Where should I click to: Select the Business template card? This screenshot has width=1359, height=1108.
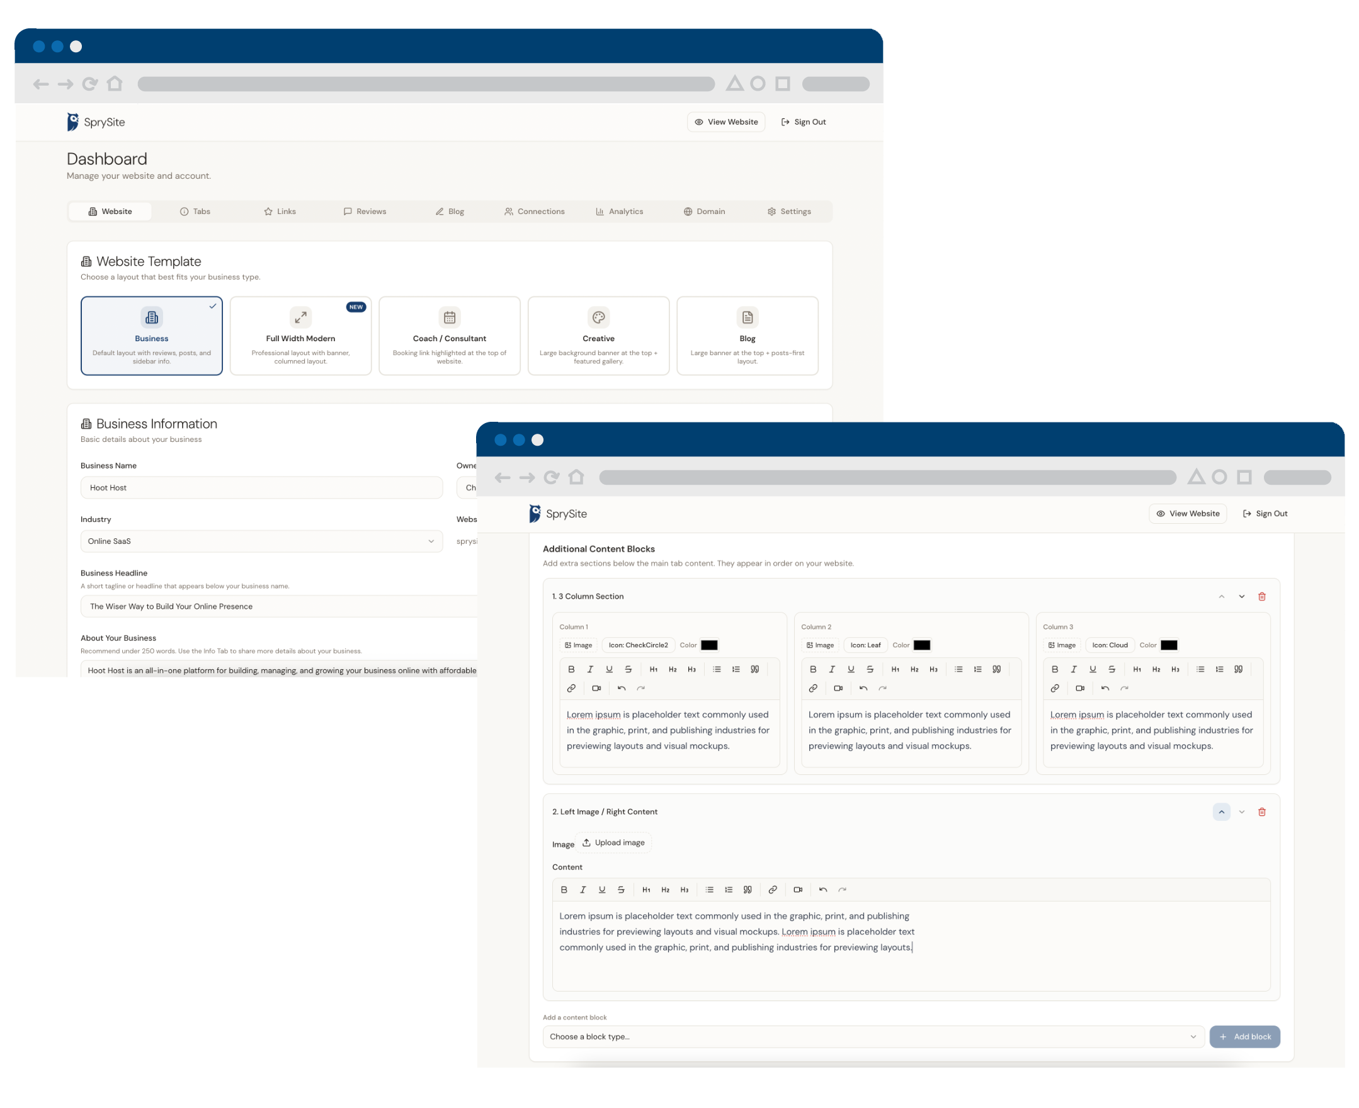pos(151,336)
